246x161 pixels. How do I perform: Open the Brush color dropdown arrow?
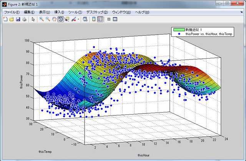tap(78, 20)
